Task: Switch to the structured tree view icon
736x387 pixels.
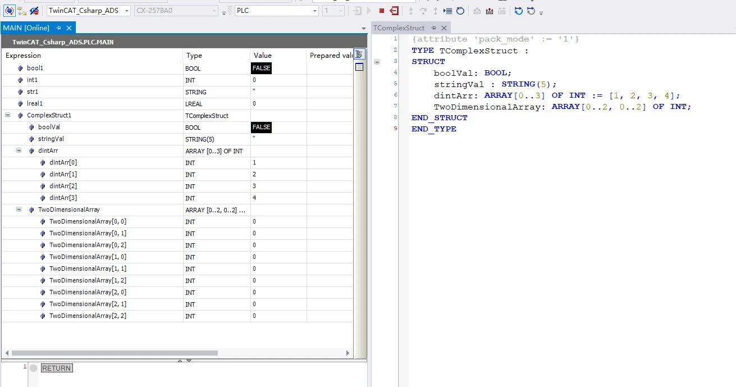Action: (359, 54)
